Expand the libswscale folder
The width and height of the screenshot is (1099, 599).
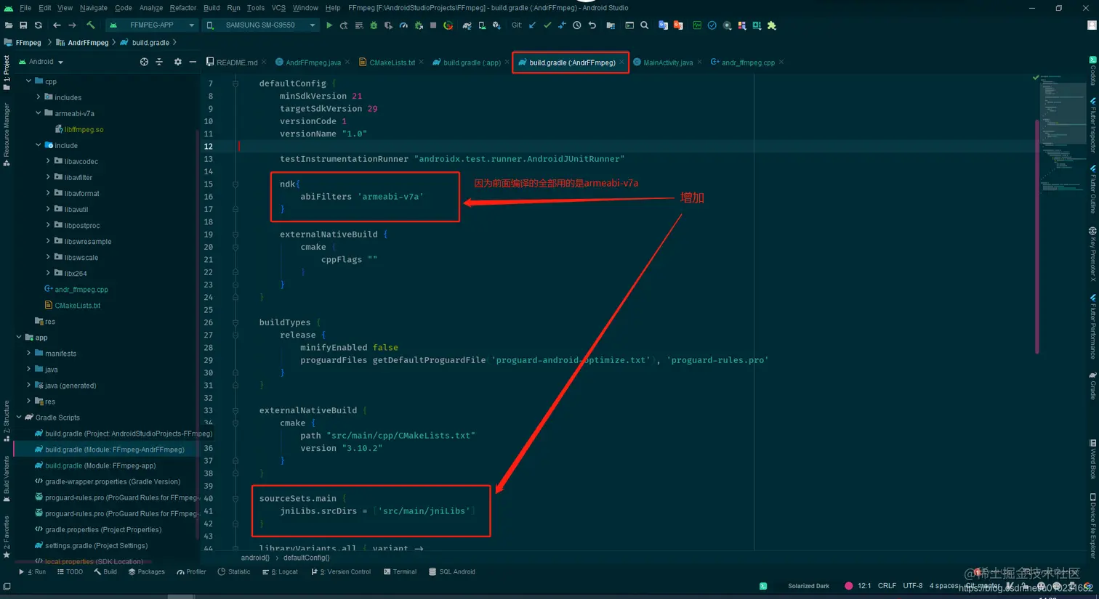click(48, 257)
